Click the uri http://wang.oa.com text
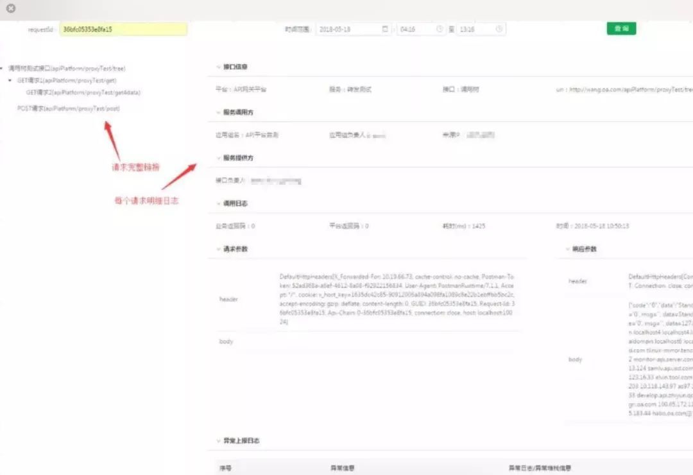This screenshot has height=475, width=693. pyautogui.click(x=624, y=89)
